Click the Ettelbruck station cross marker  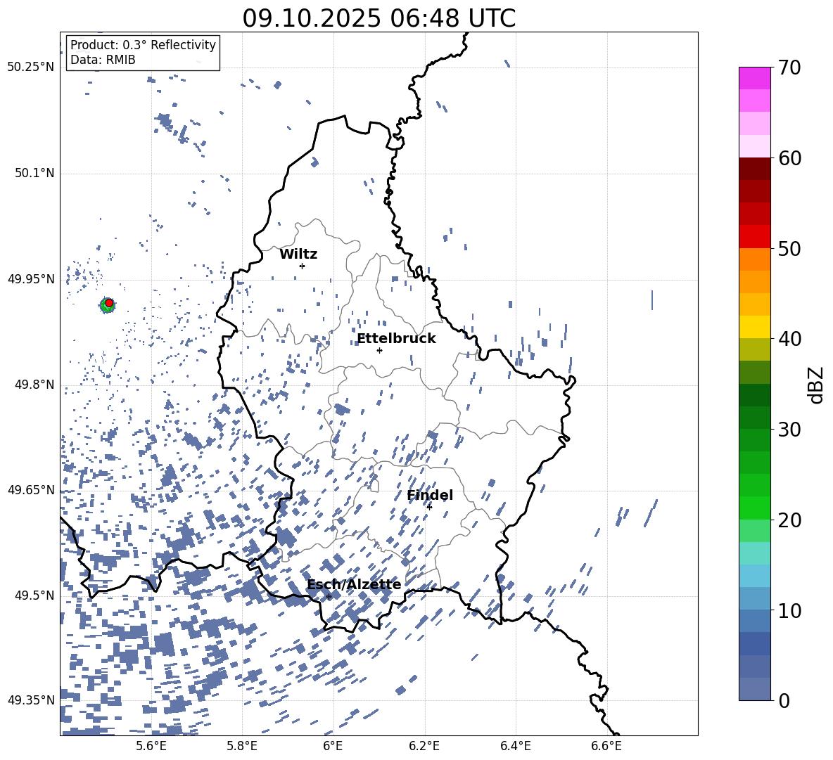tap(379, 350)
